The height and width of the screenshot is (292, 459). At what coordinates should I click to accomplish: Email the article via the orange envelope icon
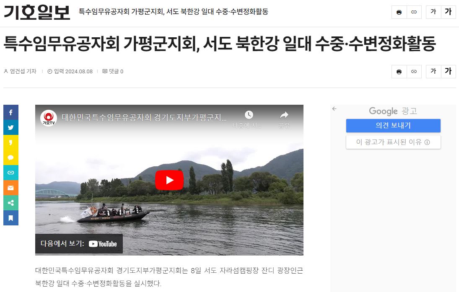click(x=11, y=188)
